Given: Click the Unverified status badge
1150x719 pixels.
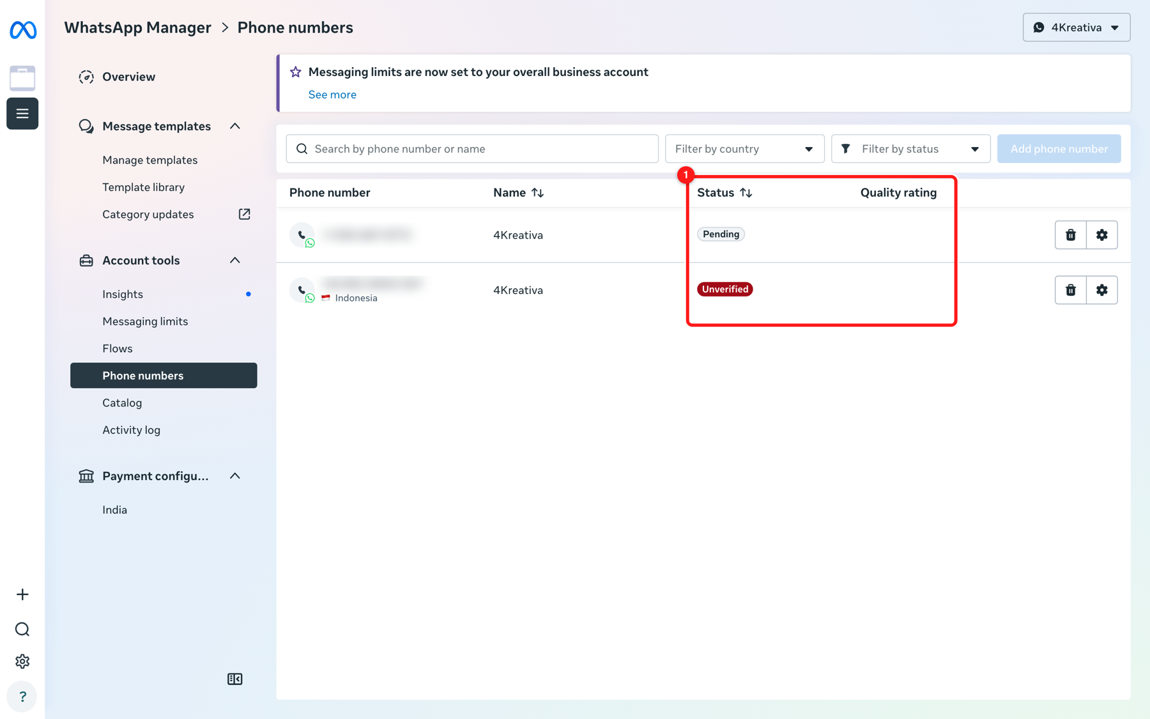Looking at the screenshot, I should (725, 289).
